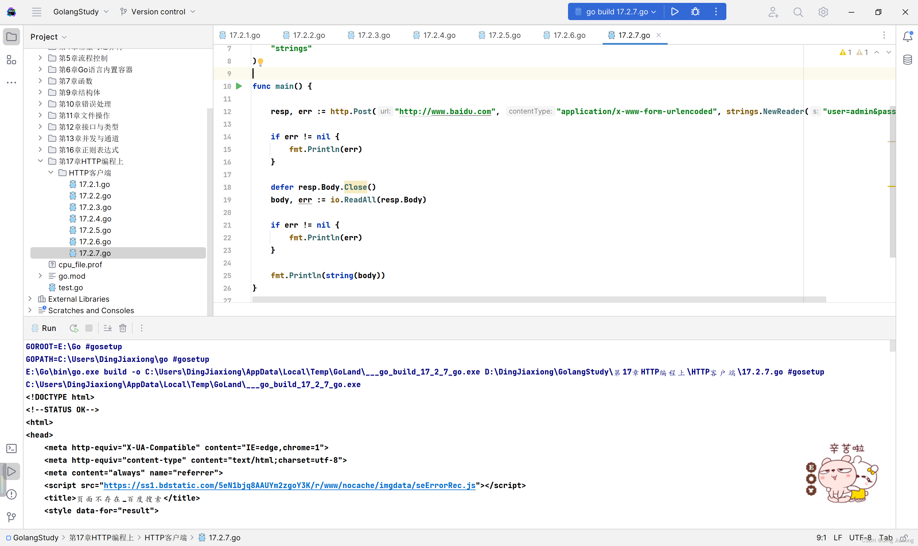
Task: Click the 9:1 cursor position indicator
Action: coord(821,537)
